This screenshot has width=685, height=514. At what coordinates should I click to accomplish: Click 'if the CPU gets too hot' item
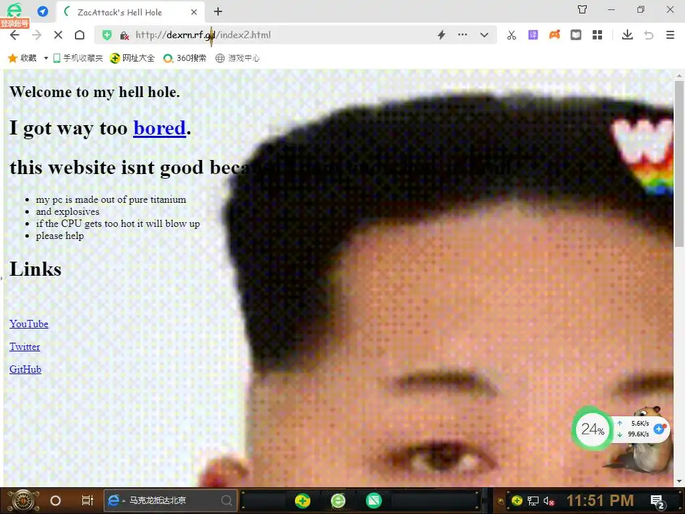pyautogui.click(x=118, y=224)
